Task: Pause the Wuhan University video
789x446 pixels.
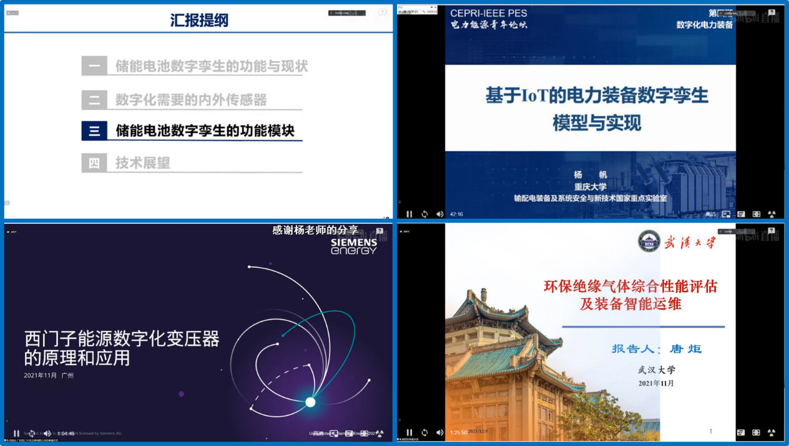Action: click(x=409, y=432)
